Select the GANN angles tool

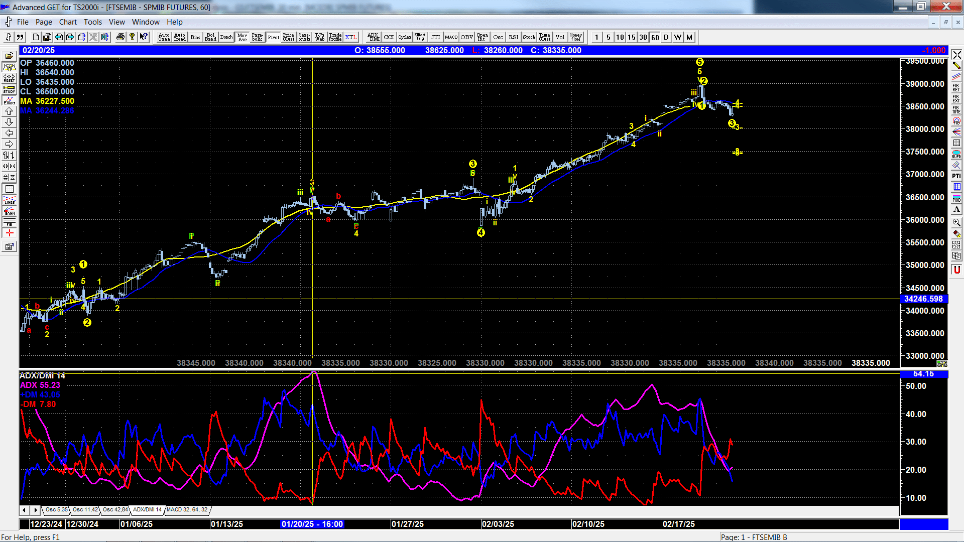pos(9,211)
